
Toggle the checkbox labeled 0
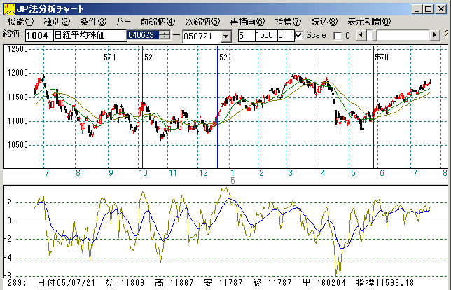point(337,35)
